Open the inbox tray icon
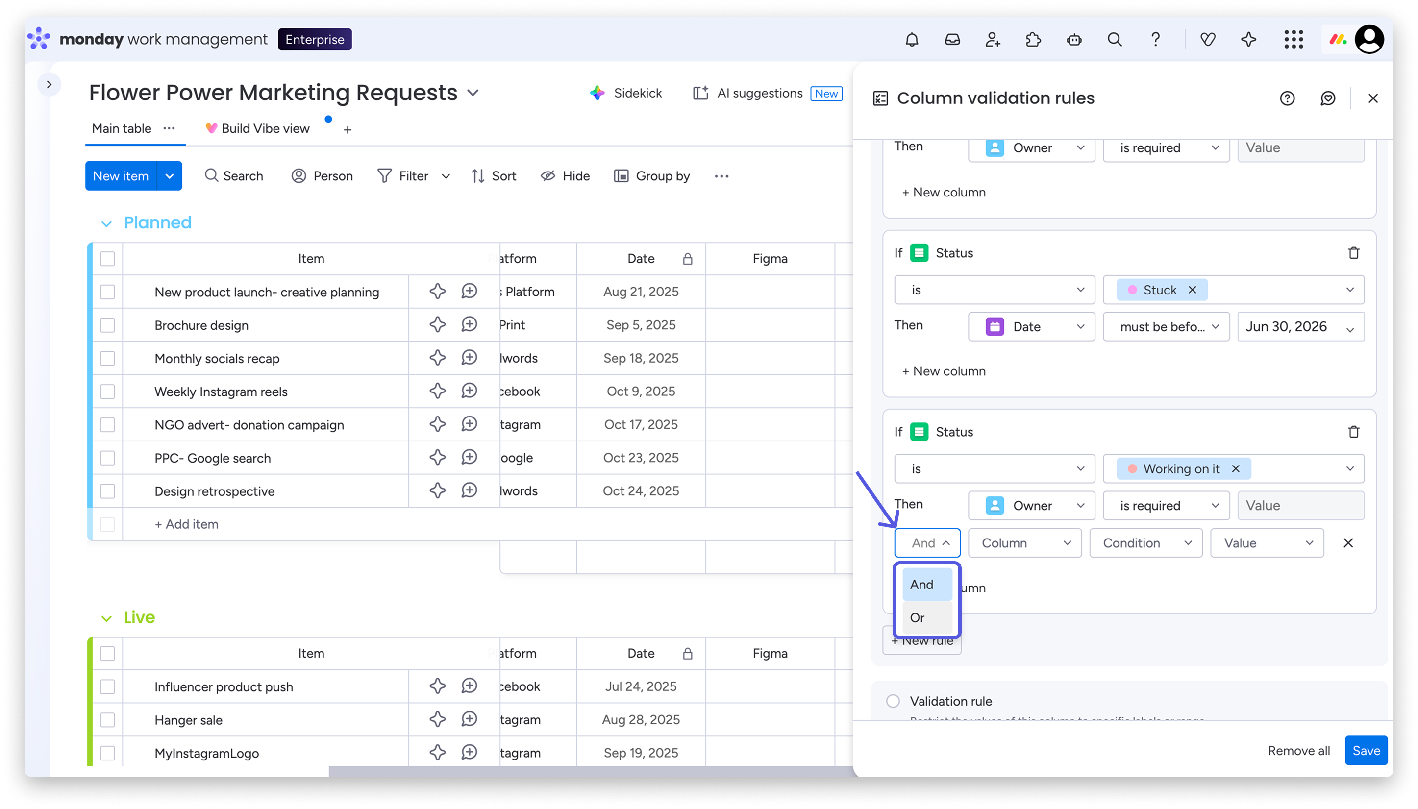 coord(952,40)
